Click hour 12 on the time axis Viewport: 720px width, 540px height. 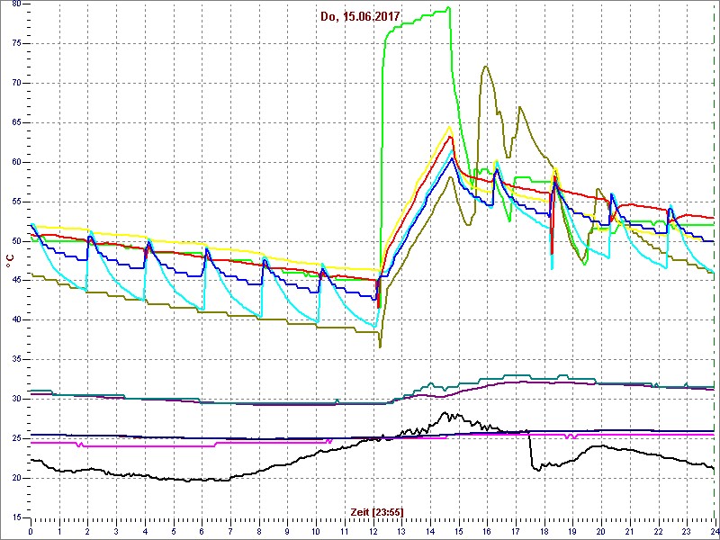click(373, 531)
